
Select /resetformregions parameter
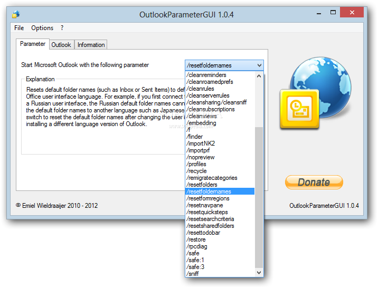click(220, 198)
